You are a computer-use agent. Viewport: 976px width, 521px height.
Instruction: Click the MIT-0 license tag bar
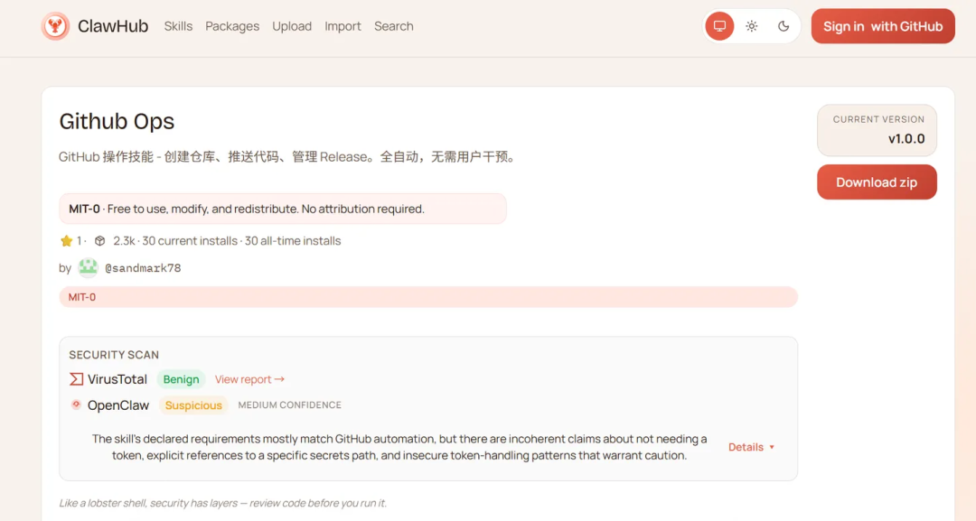428,297
